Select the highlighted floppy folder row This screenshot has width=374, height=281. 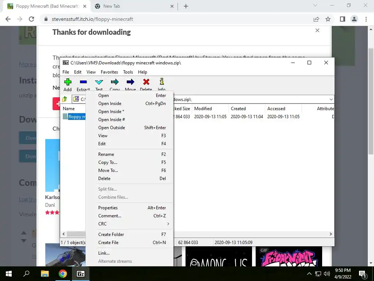coord(74,117)
